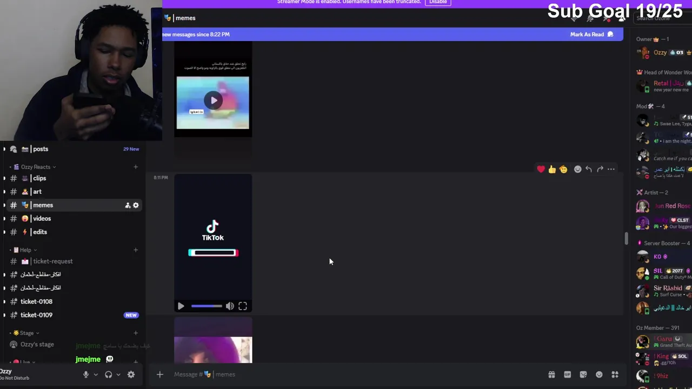Disable Streamer Mode
Viewport: 692px width, 389px height.
438,2
